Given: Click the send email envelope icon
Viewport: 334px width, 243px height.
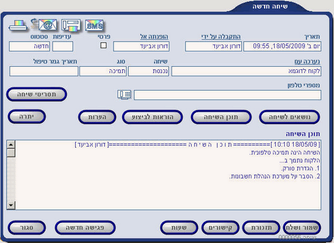Looking at the screenshot, I should pyautogui.click(x=44, y=25).
